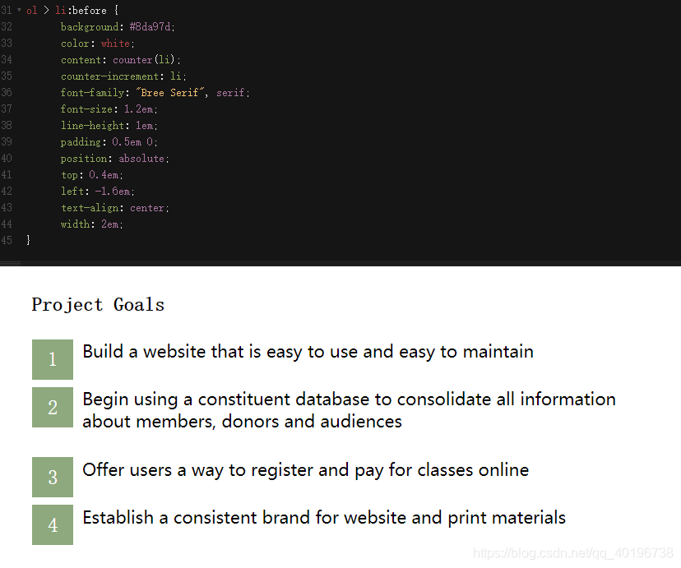Click the 'white' color value
This screenshot has height=568, width=681.
[x=115, y=44]
